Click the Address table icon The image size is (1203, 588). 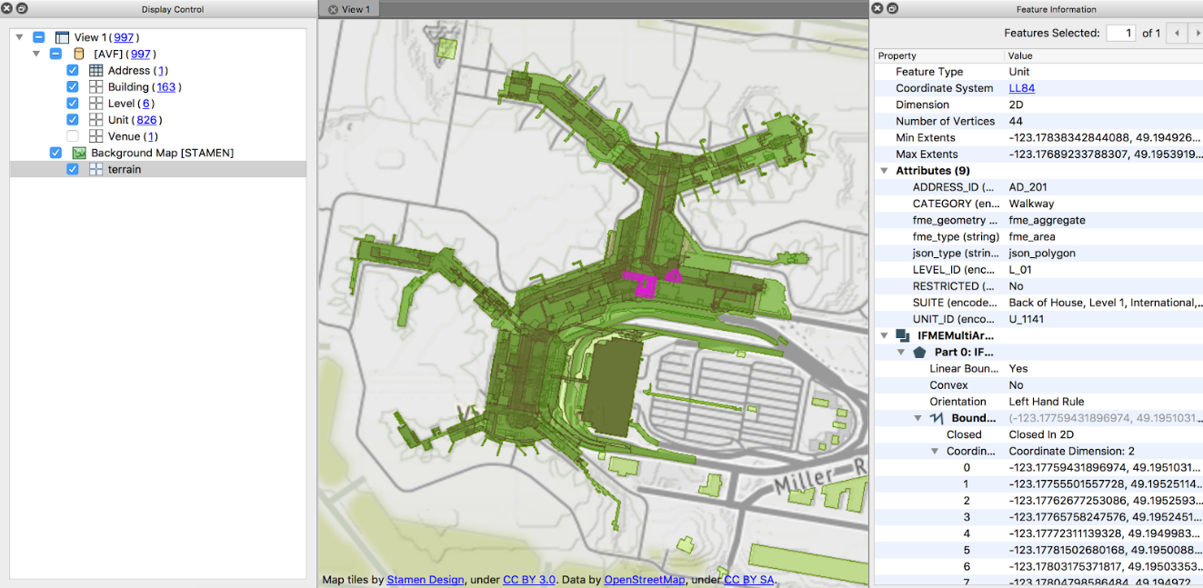pos(95,71)
